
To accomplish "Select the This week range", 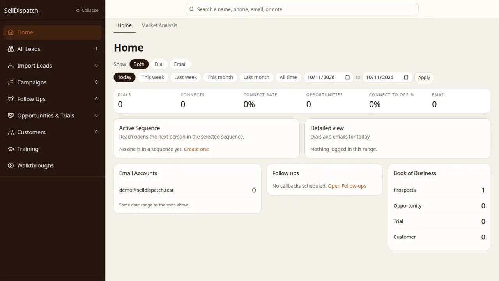I will click(x=153, y=77).
